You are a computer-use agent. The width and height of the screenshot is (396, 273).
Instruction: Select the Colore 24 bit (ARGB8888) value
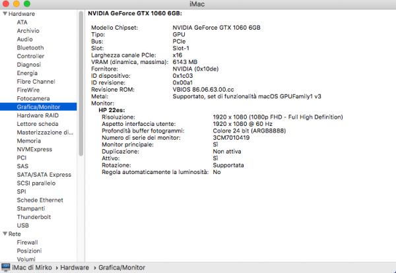249,131
